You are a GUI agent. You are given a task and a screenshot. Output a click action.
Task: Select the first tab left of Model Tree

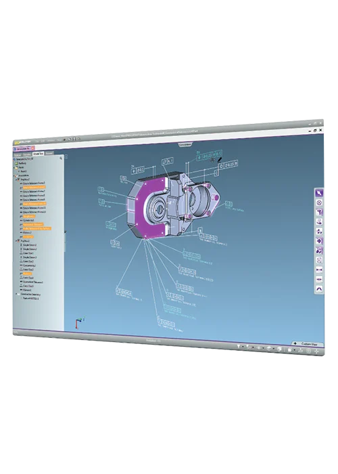point(27,154)
